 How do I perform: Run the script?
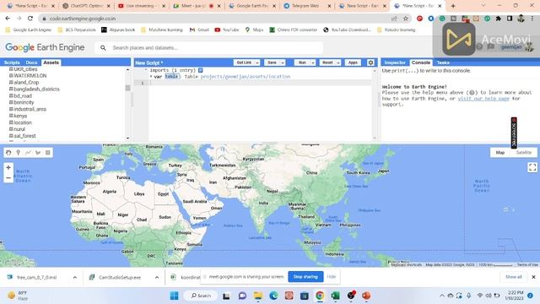302,62
